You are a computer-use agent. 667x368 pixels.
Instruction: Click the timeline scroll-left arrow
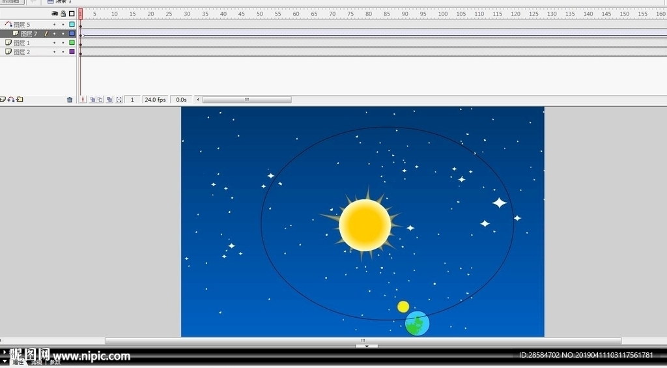(198, 100)
